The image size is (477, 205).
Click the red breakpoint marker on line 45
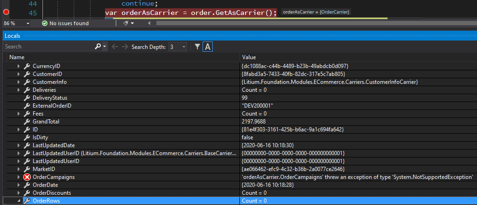(6, 13)
